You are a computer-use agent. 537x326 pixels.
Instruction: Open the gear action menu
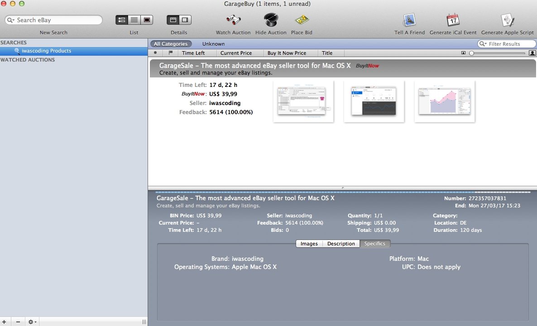(32, 322)
